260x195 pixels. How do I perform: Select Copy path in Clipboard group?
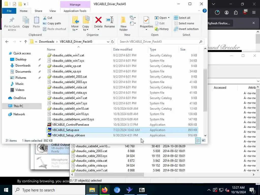52,23
